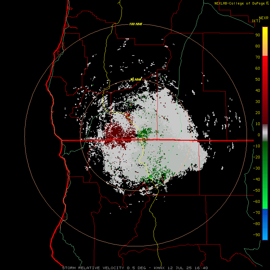Pick the green inbound band of the color bar
This screenshot has height=270, width=270.
[x=265, y=175]
